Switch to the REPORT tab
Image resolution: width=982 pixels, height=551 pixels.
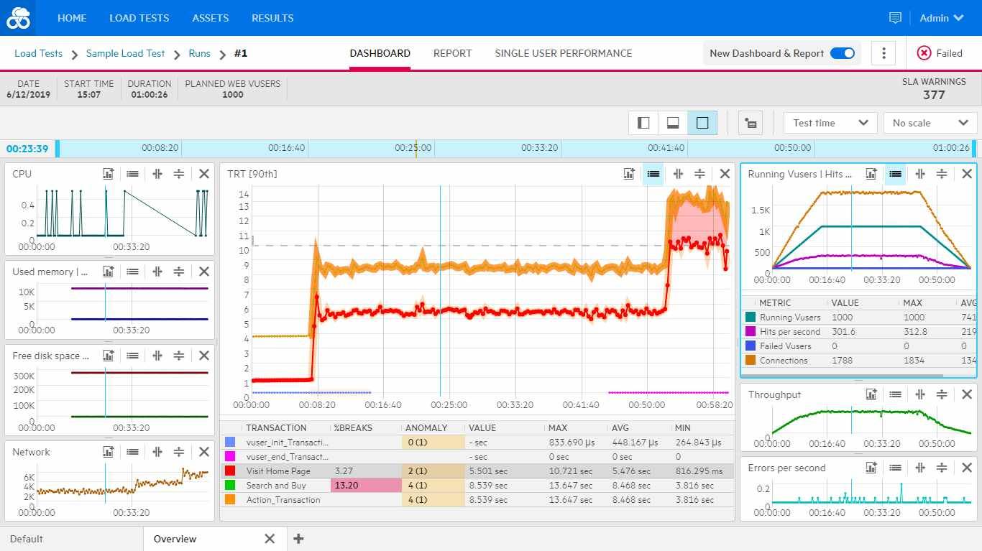coord(452,53)
